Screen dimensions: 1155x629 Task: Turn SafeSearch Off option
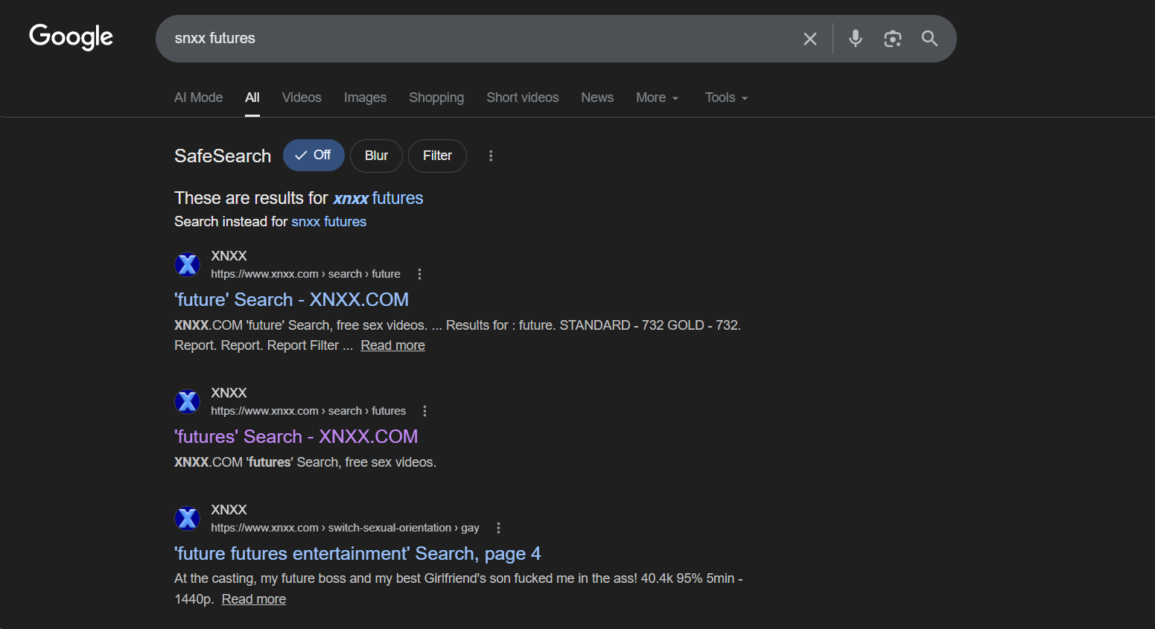click(314, 156)
